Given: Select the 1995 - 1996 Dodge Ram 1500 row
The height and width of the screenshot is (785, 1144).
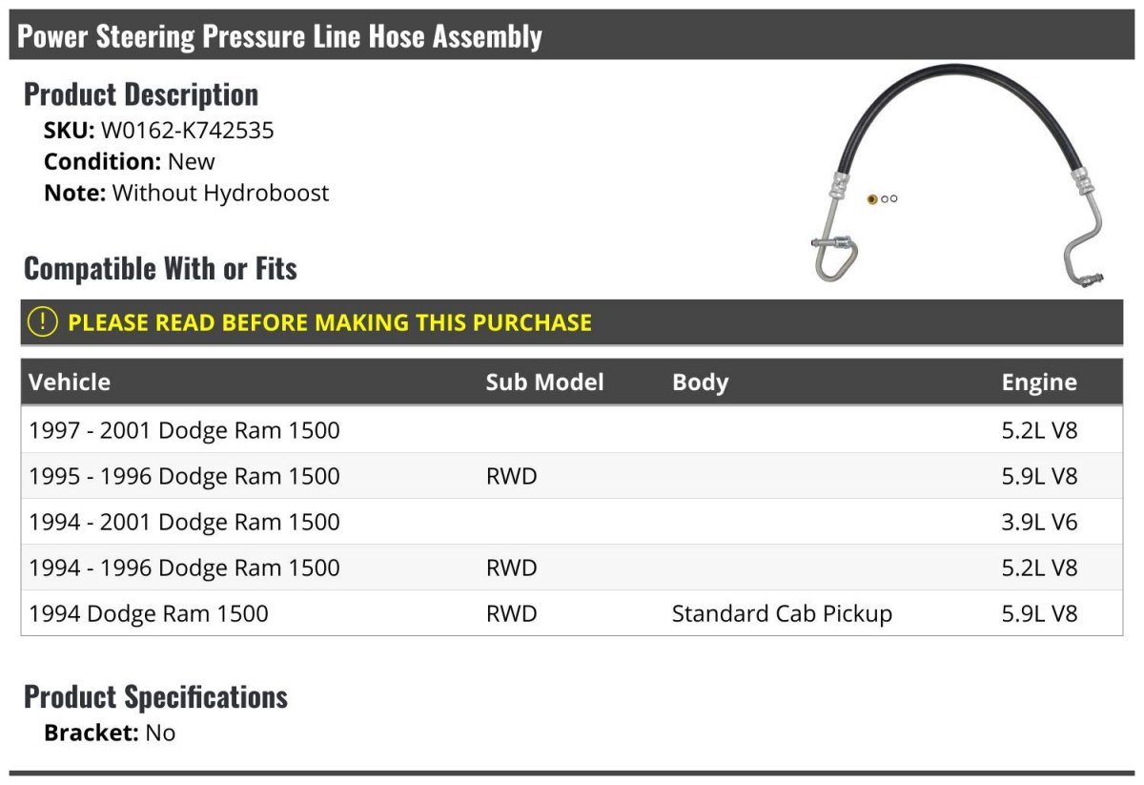Looking at the screenshot, I should [x=572, y=476].
